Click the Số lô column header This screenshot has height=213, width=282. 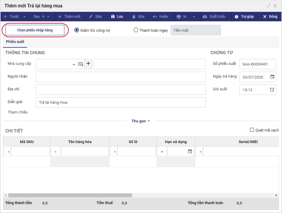tap(133, 142)
